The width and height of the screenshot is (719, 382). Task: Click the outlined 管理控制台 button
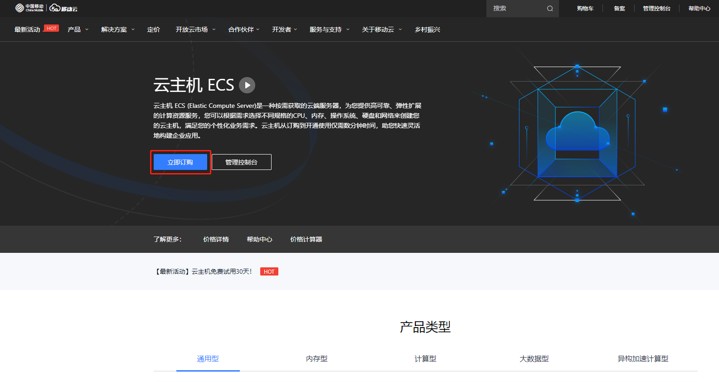[242, 162]
